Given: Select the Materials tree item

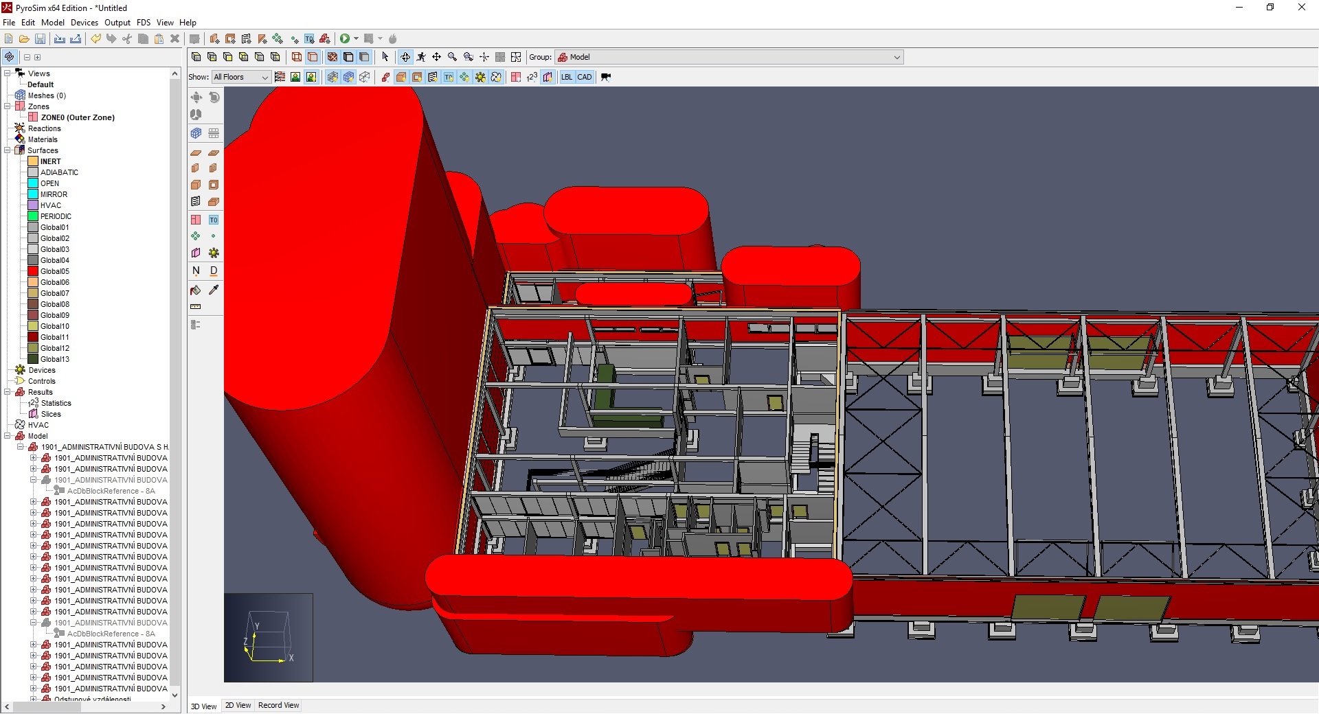Looking at the screenshot, I should tap(43, 139).
